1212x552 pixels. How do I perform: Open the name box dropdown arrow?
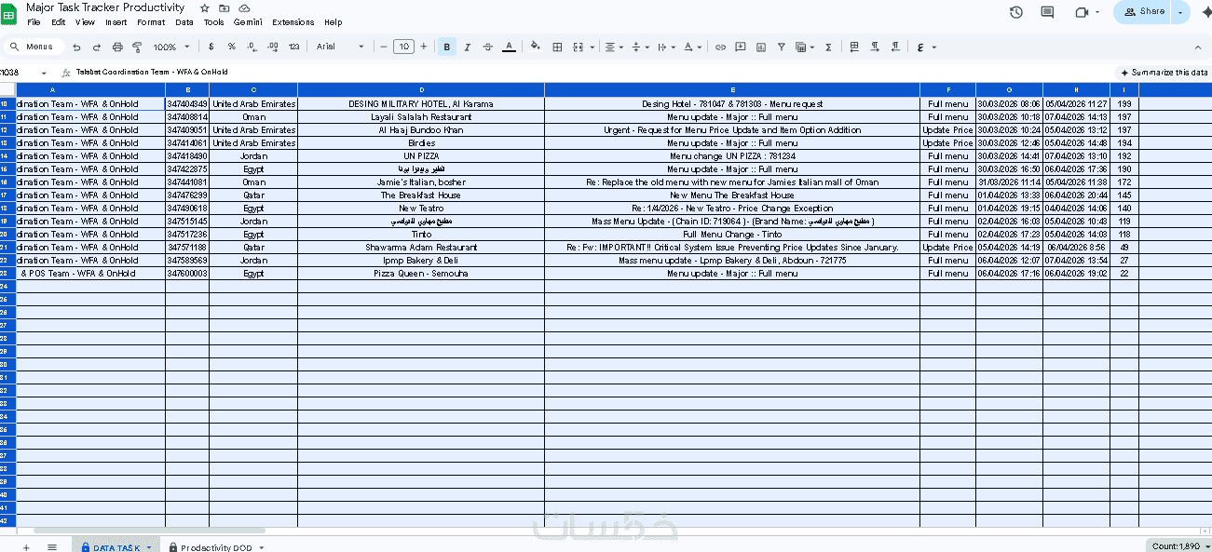click(44, 72)
